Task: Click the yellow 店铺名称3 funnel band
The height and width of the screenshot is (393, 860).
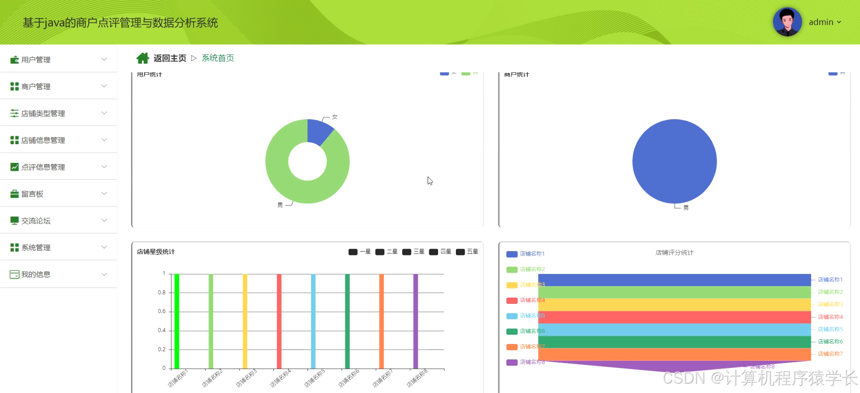Action: (674, 305)
